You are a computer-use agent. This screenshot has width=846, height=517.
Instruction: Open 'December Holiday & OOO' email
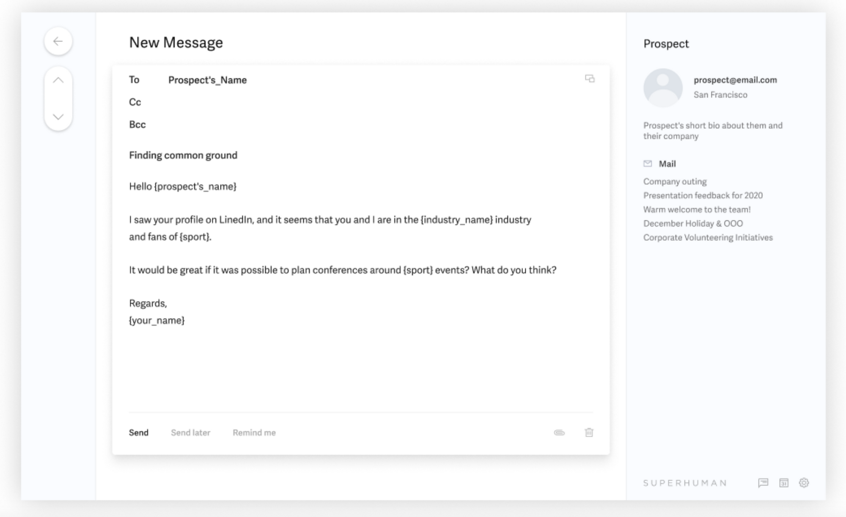pyautogui.click(x=693, y=224)
